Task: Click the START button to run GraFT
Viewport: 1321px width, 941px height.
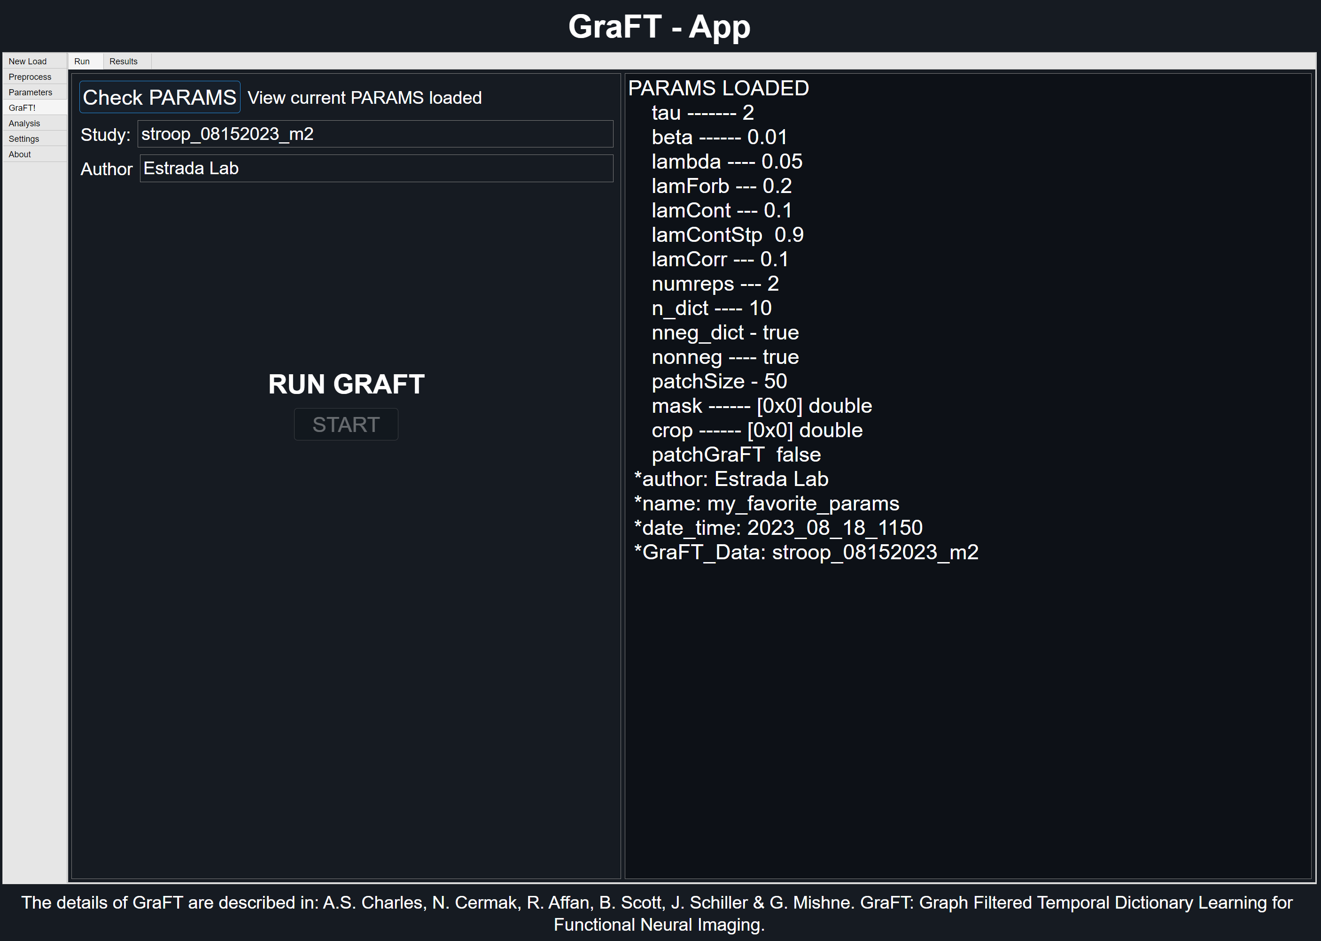Action: point(346,424)
